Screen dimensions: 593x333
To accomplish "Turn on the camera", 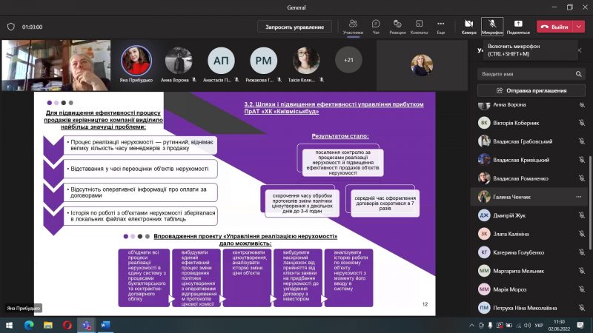I will click(x=468, y=24).
